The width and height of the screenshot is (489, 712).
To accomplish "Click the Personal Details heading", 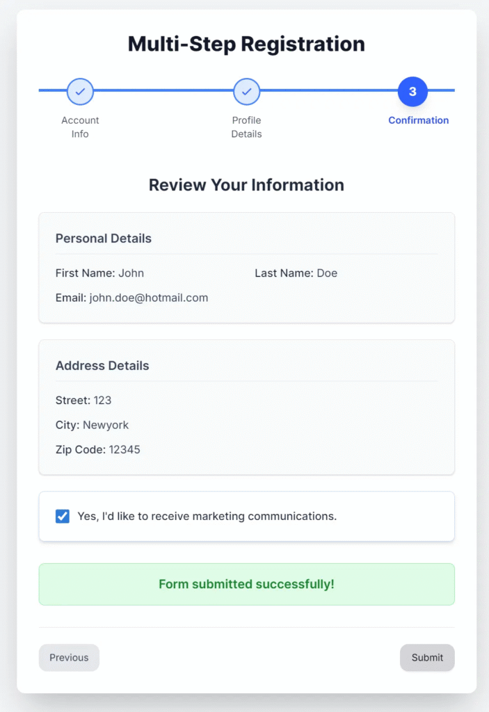I will 103,238.
